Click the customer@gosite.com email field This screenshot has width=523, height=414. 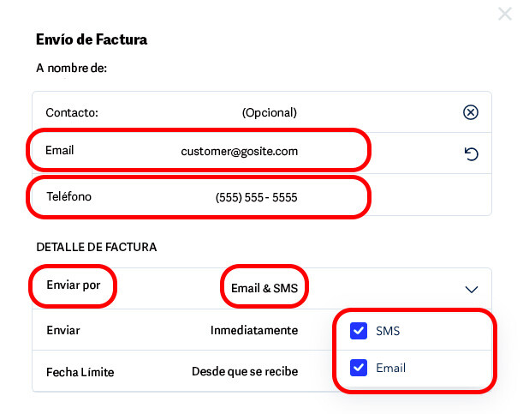[x=239, y=151]
